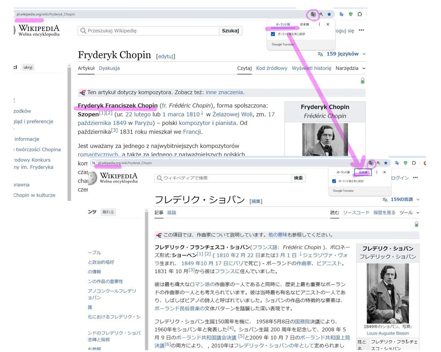Click the language icon next to 159 języków
This screenshot has width=441, height=352.
tap(320, 54)
